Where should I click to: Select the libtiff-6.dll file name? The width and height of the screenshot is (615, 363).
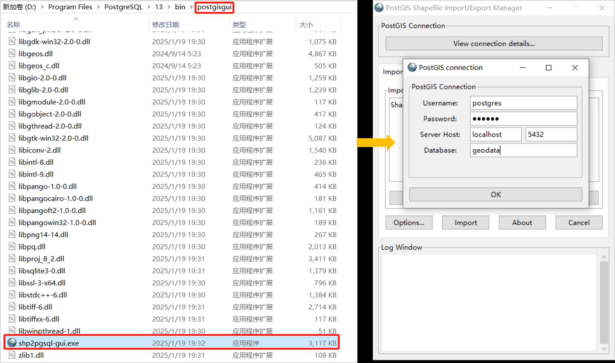pos(35,307)
